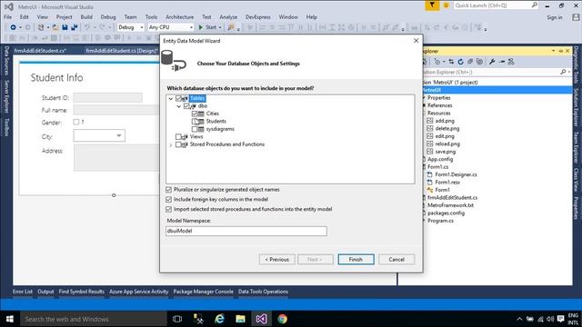Click the Save All toolbar icon
Screen dimensions: 582x327
[75, 27]
